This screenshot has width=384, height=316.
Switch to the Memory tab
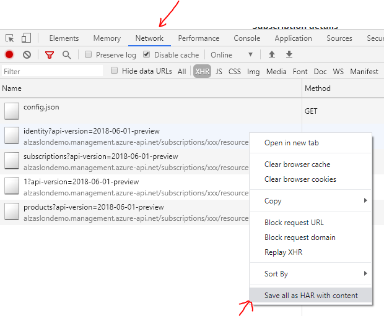[107, 38]
